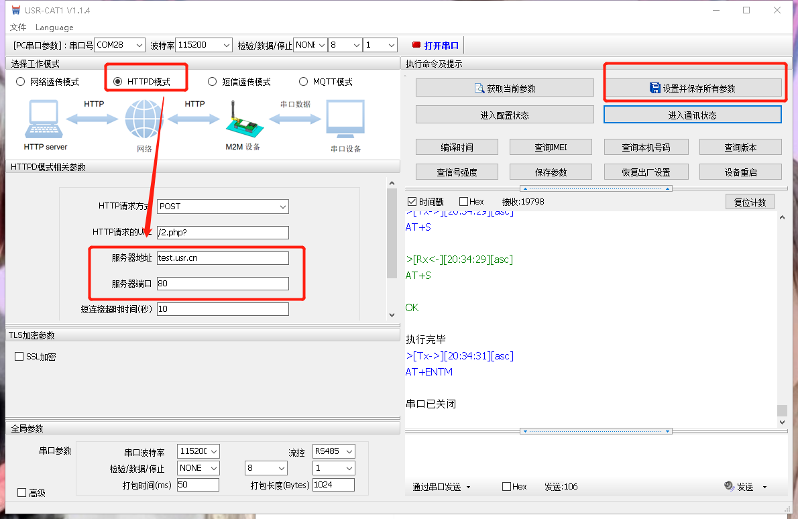Select 网络透传模式 radio button
The height and width of the screenshot is (519, 798).
pyautogui.click(x=20, y=82)
